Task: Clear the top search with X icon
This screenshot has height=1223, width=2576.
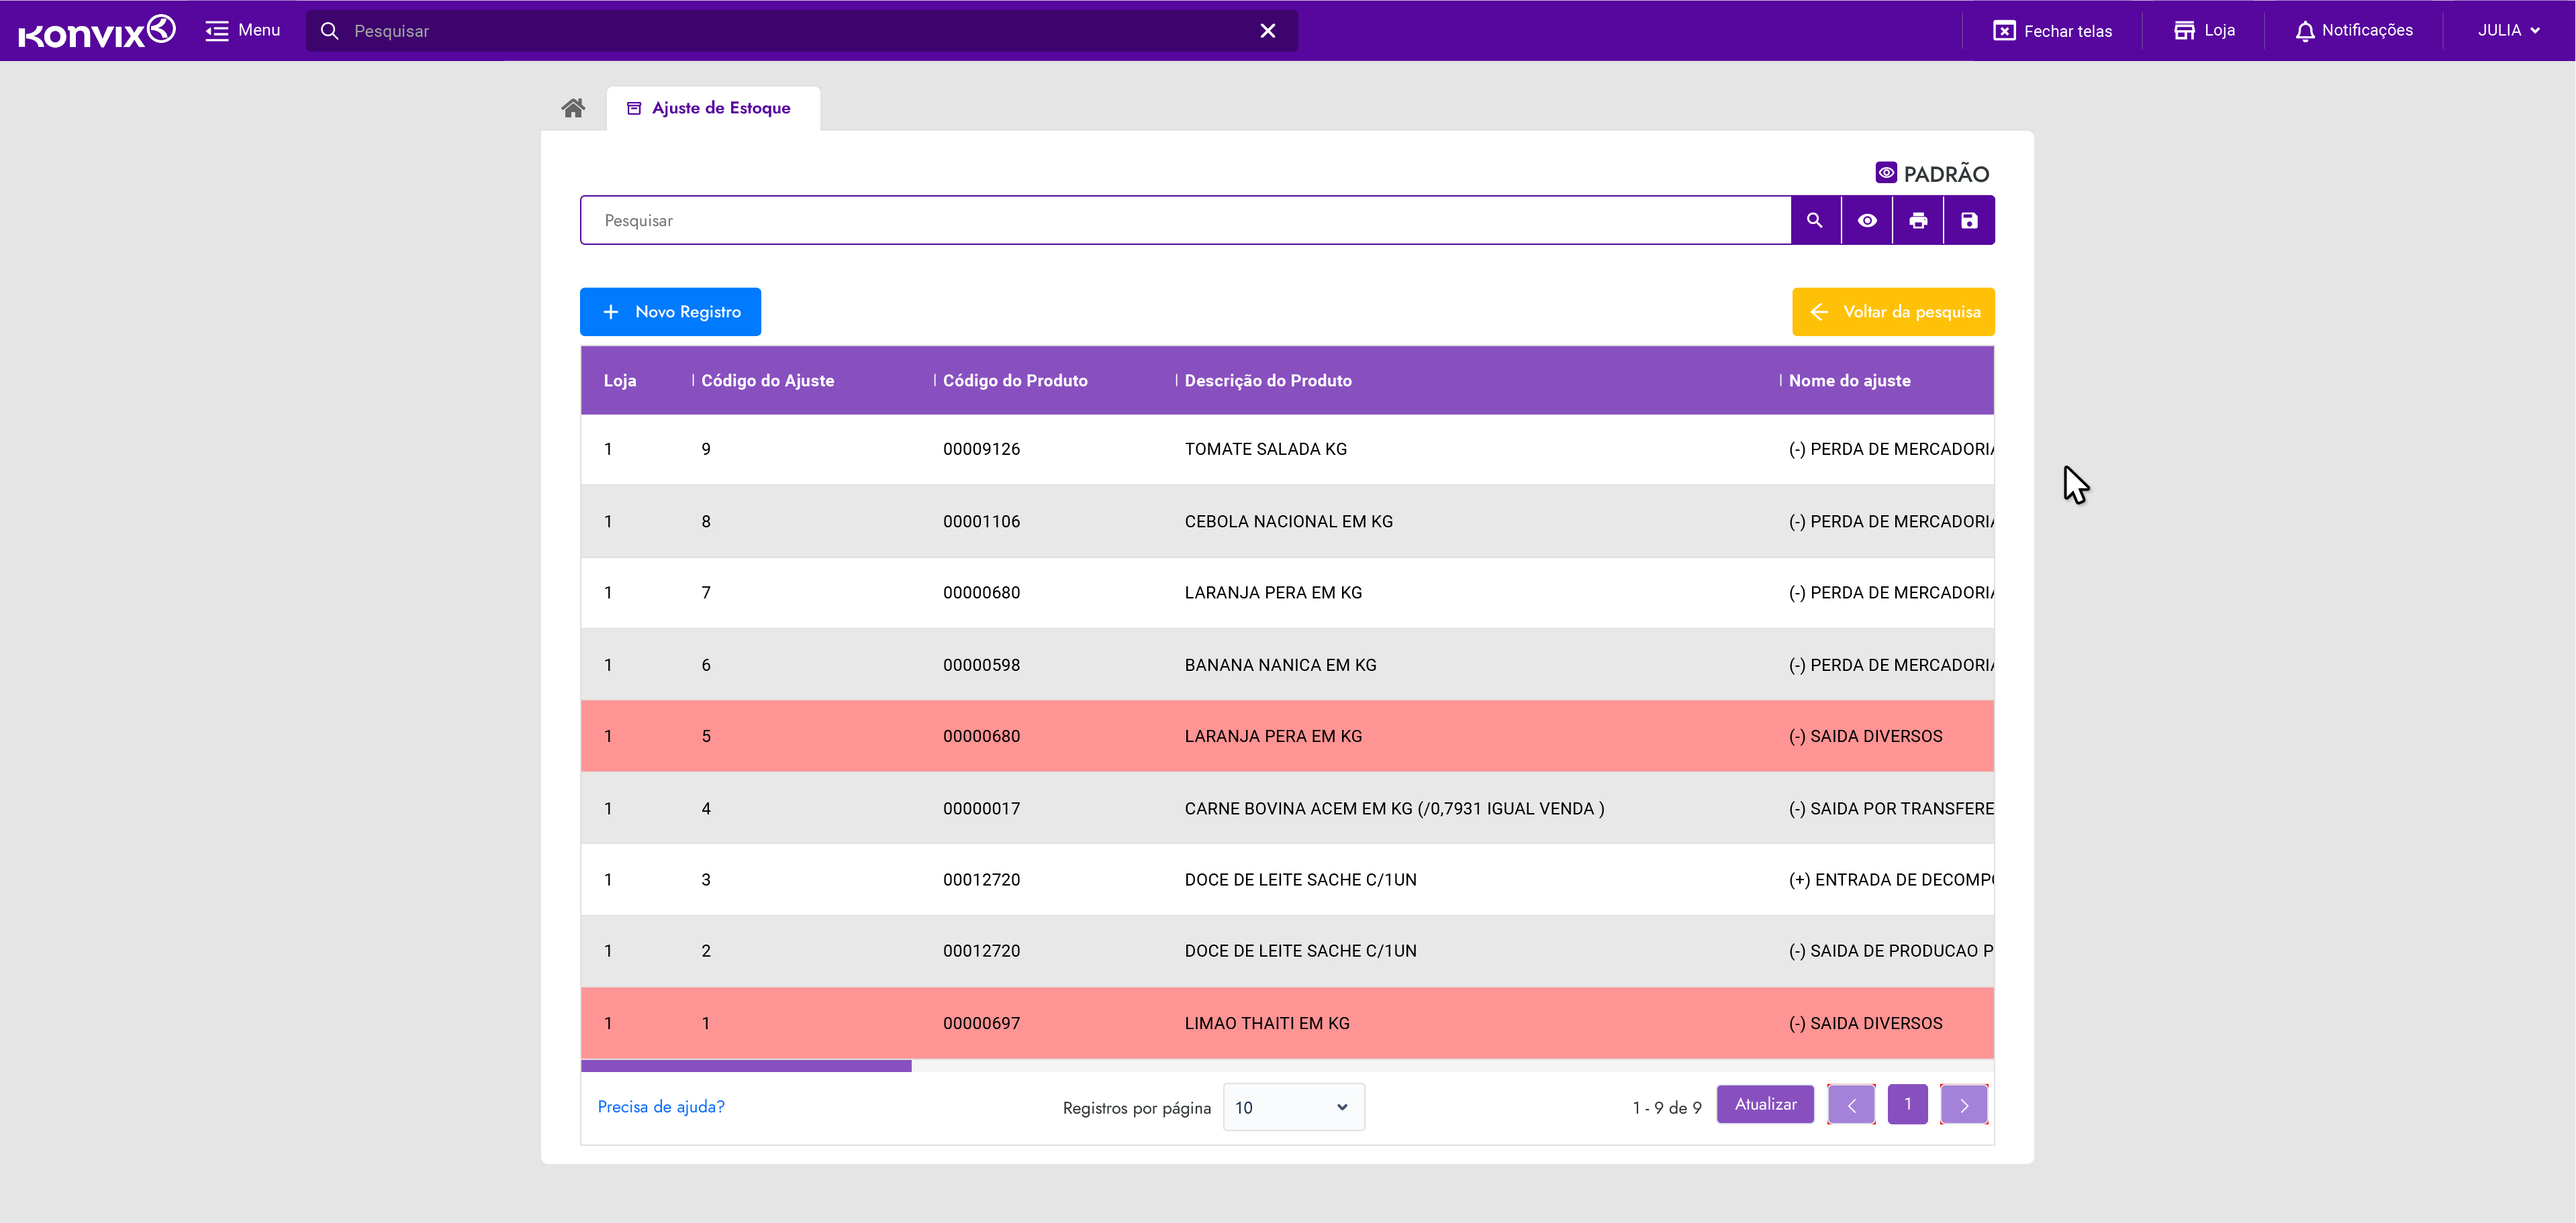Action: (x=1267, y=31)
